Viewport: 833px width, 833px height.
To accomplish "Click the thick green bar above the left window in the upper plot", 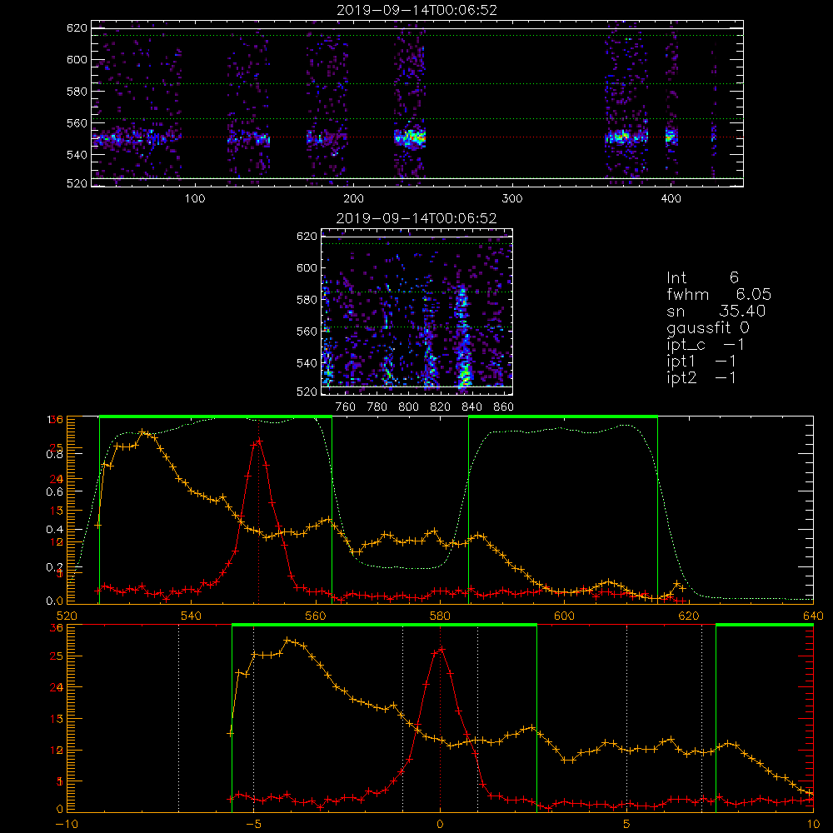I will tap(216, 417).
